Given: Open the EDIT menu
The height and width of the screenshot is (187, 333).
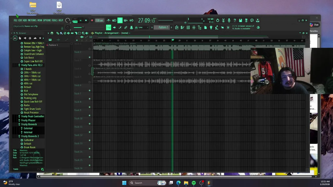Looking at the screenshot, I should coord(20,20).
